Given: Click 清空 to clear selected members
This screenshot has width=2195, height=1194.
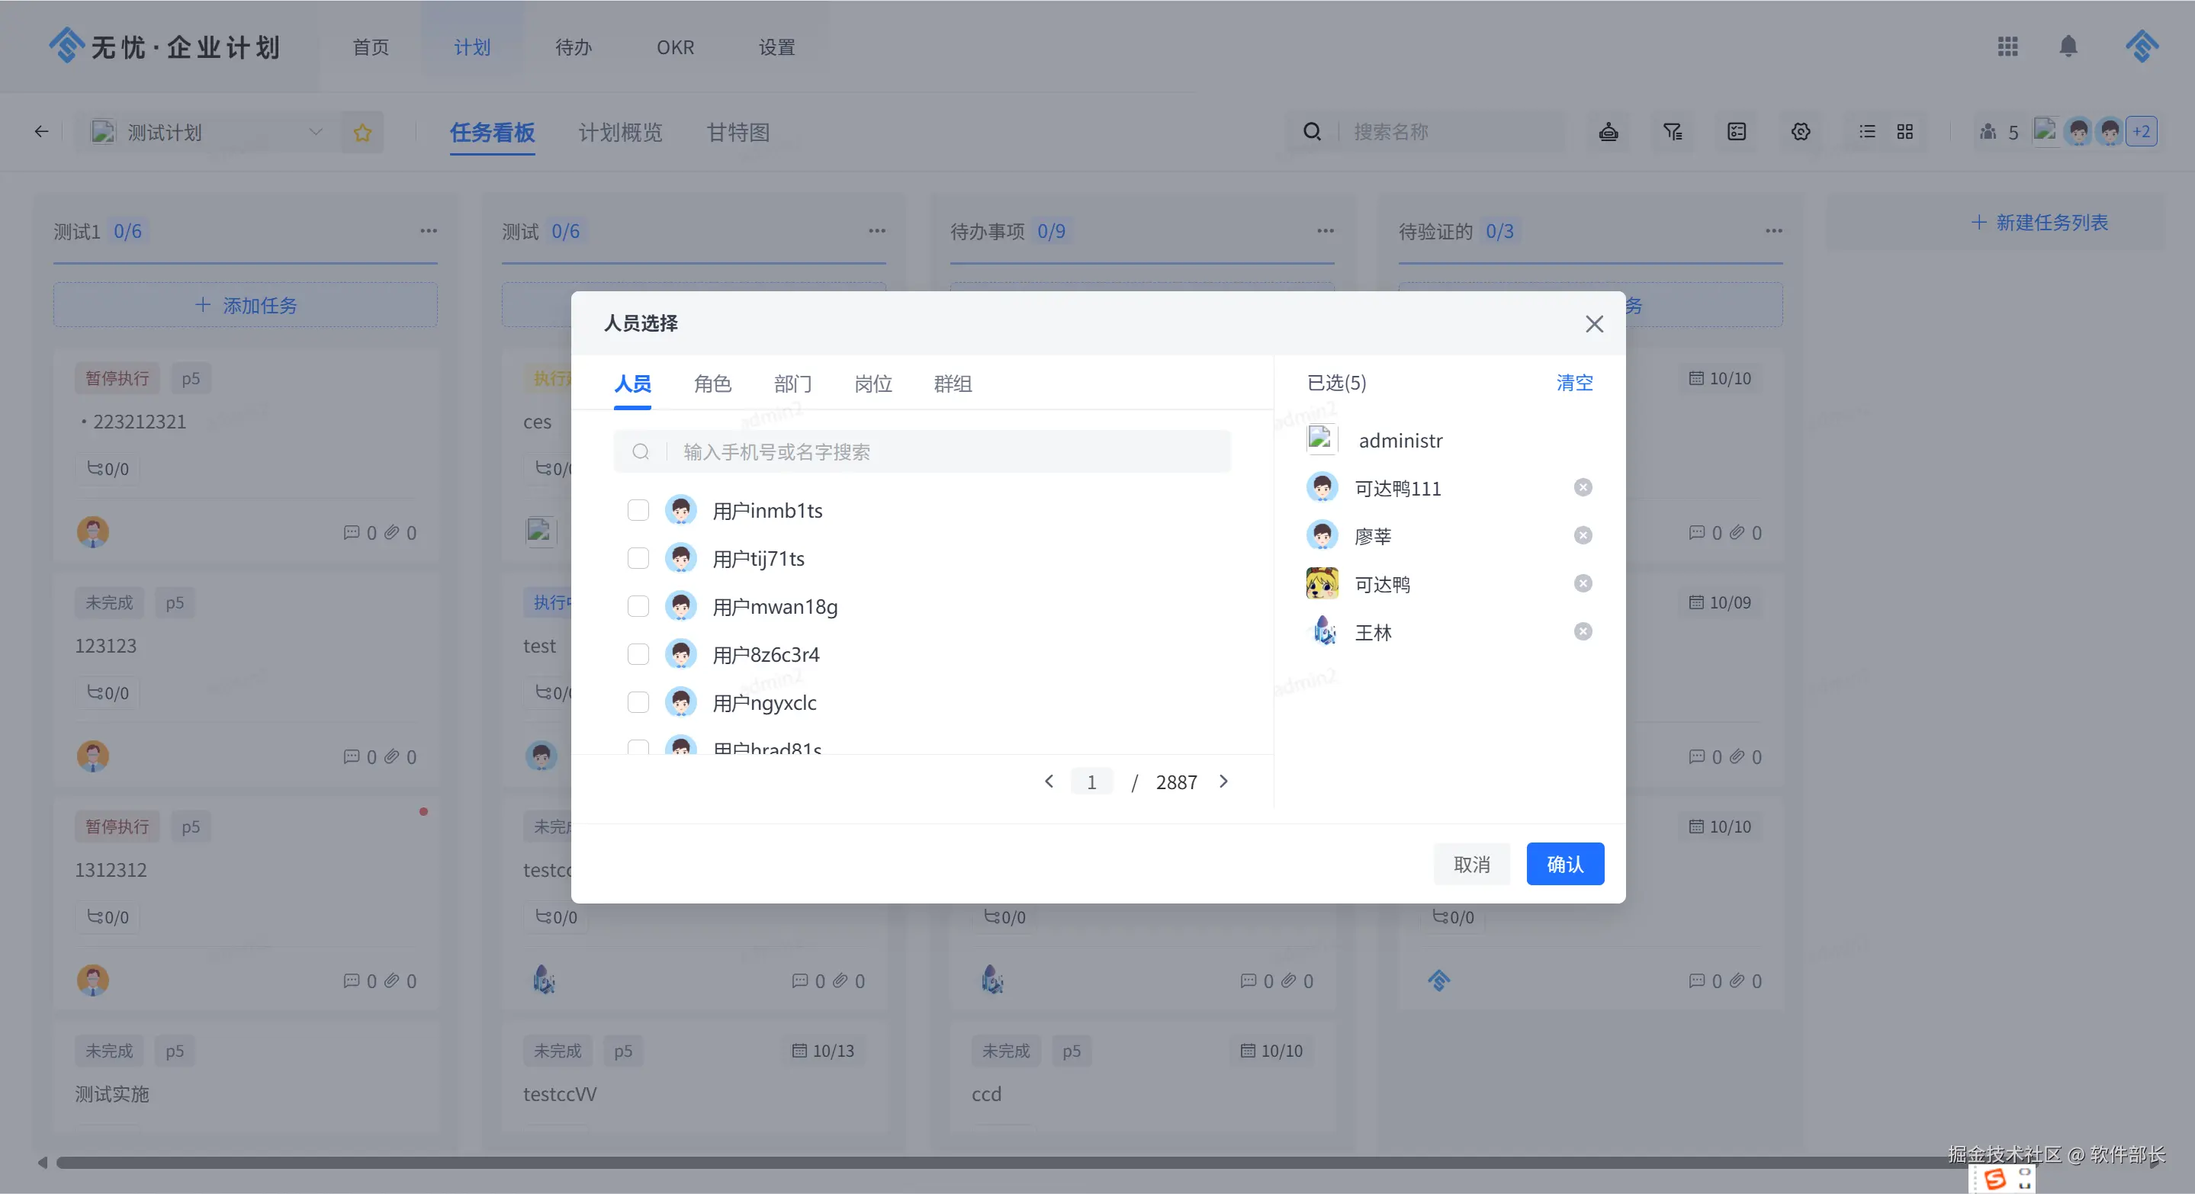Looking at the screenshot, I should click(x=1574, y=384).
